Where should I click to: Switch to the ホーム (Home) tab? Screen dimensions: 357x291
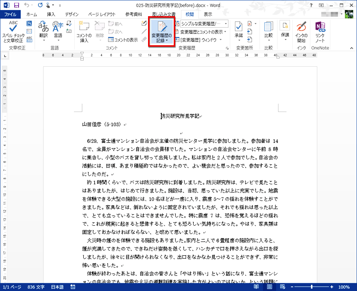coord(31,14)
